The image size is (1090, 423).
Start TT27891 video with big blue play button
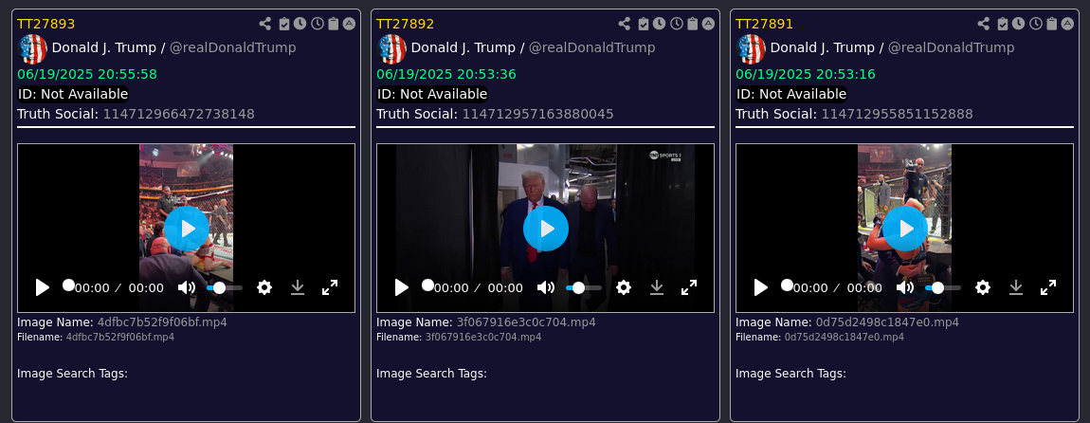click(x=905, y=229)
